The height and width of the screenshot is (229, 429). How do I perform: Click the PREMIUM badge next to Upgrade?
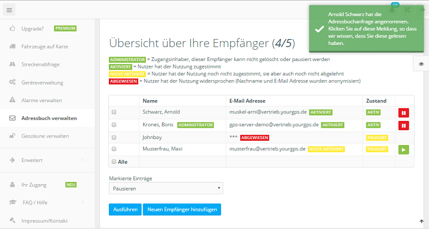point(65,28)
